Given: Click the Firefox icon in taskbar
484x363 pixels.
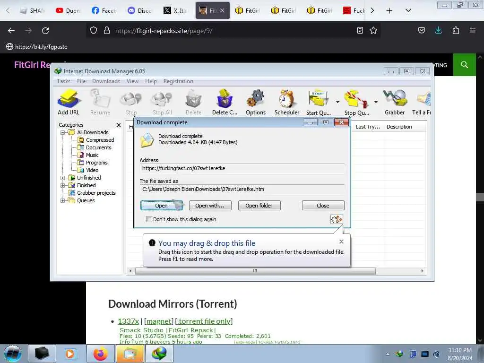Looking at the screenshot, I should (101, 354).
